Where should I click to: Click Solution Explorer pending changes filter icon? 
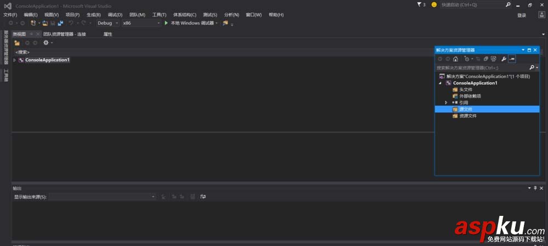pos(466,59)
